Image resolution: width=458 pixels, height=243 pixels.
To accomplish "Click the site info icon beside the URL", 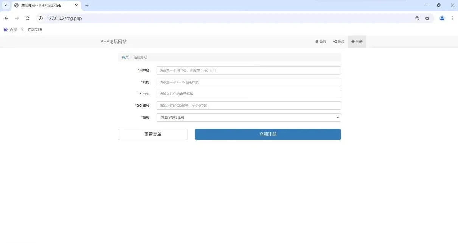I will (40, 18).
